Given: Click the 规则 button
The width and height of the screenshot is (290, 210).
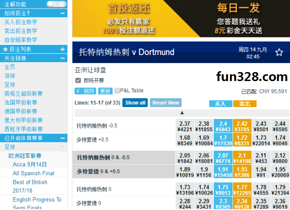Looking at the screenshot, I should [x=85, y=91].
